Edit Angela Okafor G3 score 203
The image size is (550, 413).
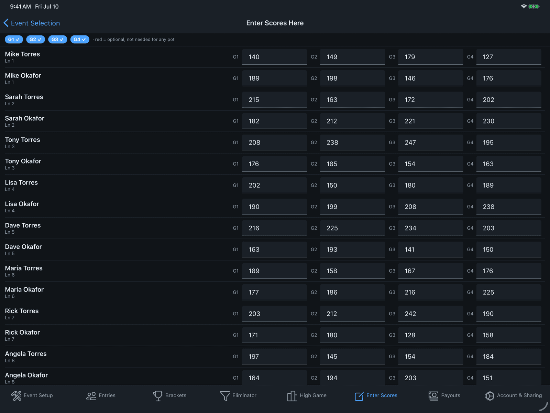coord(430,378)
